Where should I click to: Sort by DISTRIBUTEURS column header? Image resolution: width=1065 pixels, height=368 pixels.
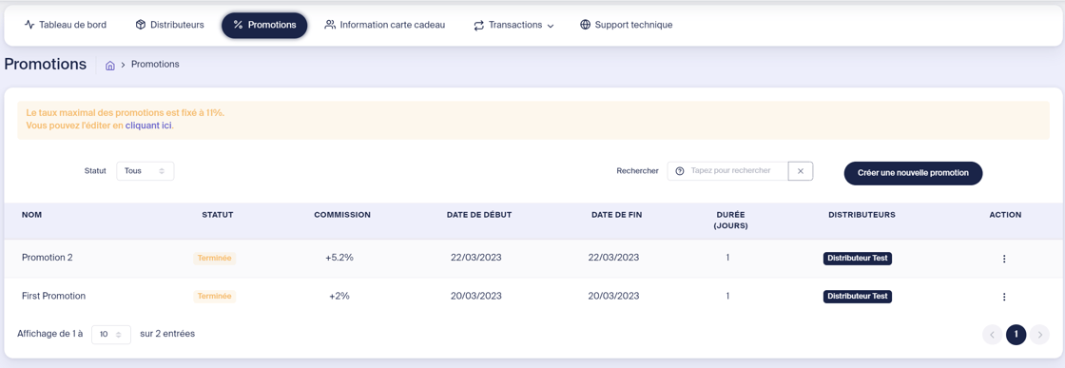coord(862,215)
